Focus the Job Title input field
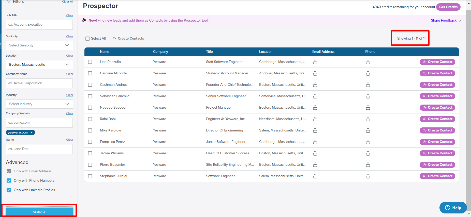Image resolution: width=471 pixels, height=217 pixels. point(39,25)
